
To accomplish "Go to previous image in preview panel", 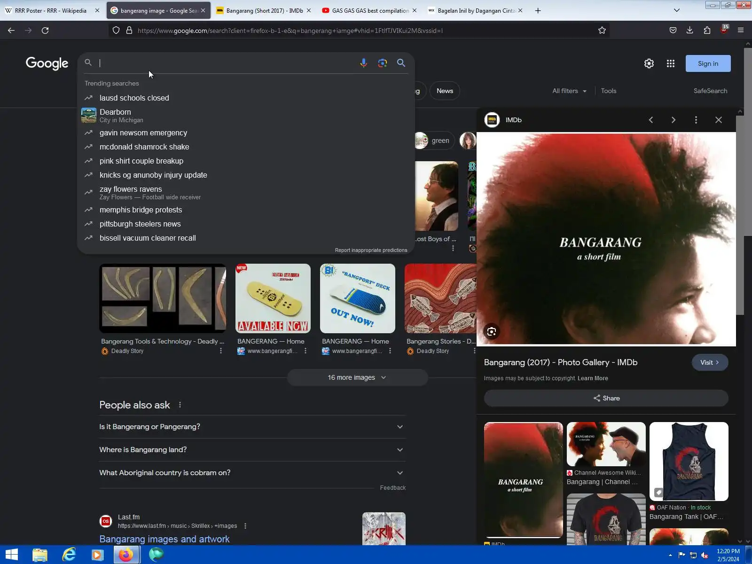I will pos(651,120).
